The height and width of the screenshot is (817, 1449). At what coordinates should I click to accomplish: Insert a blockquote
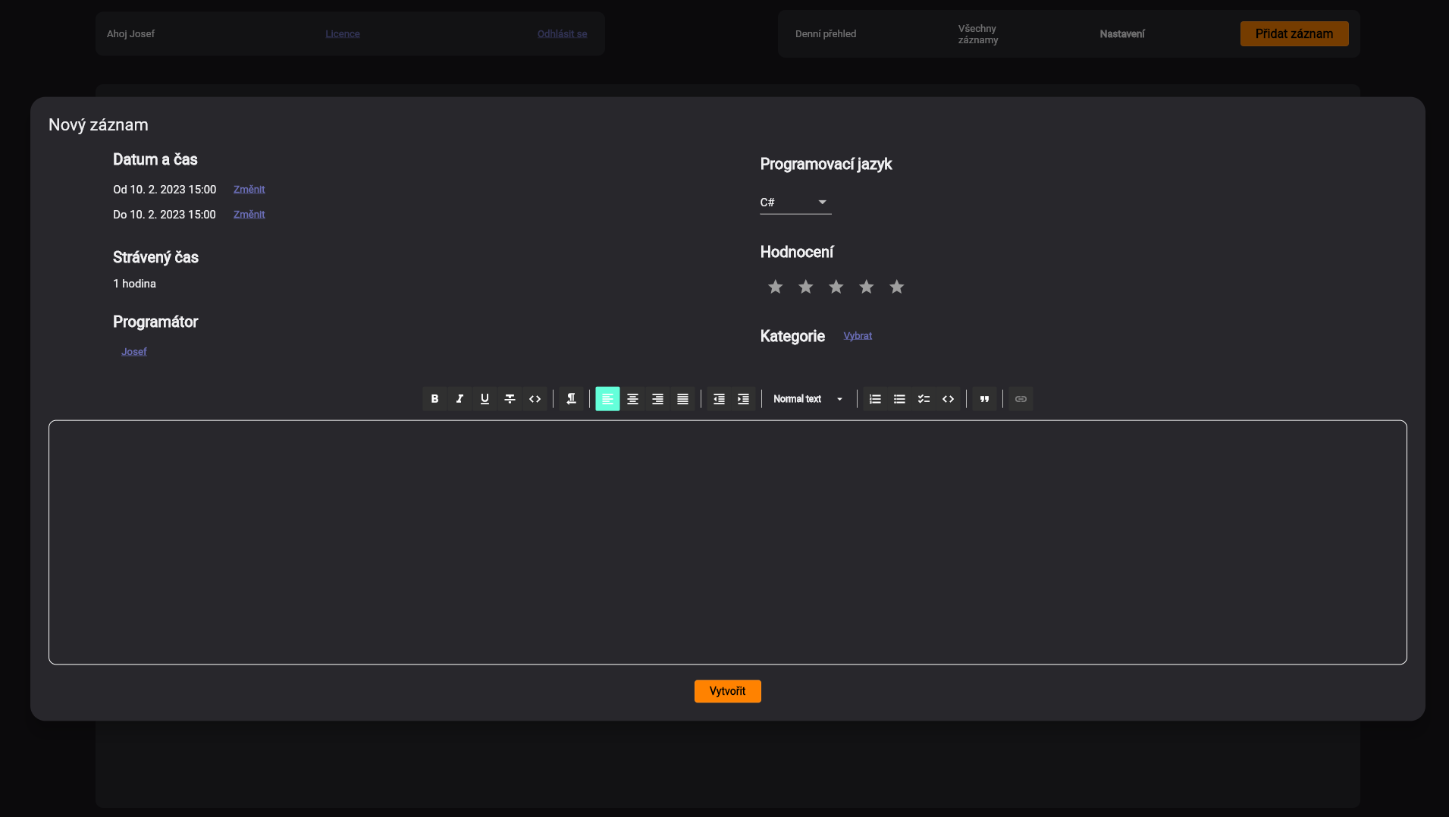point(984,399)
